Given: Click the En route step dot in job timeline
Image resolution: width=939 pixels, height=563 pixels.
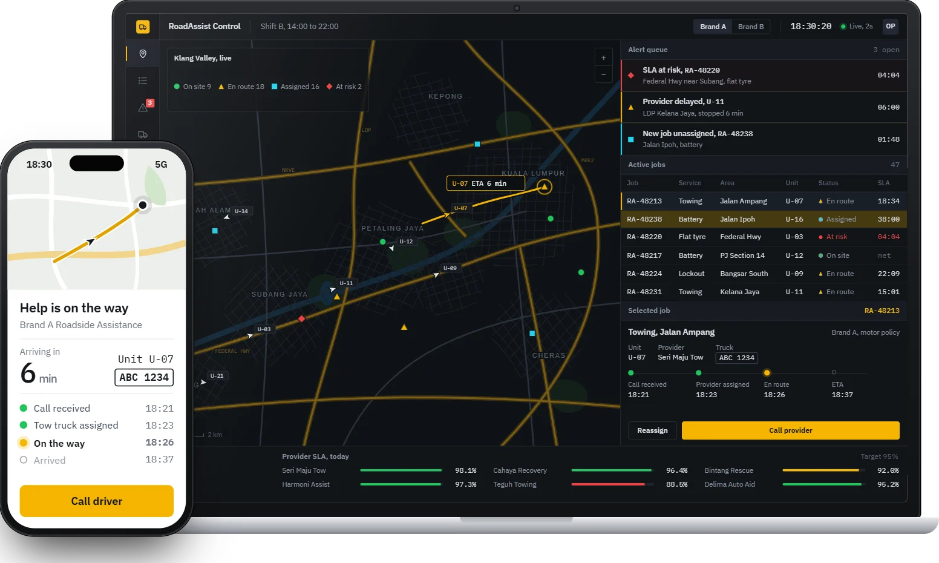Looking at the screenshot, I should [767, 373].
